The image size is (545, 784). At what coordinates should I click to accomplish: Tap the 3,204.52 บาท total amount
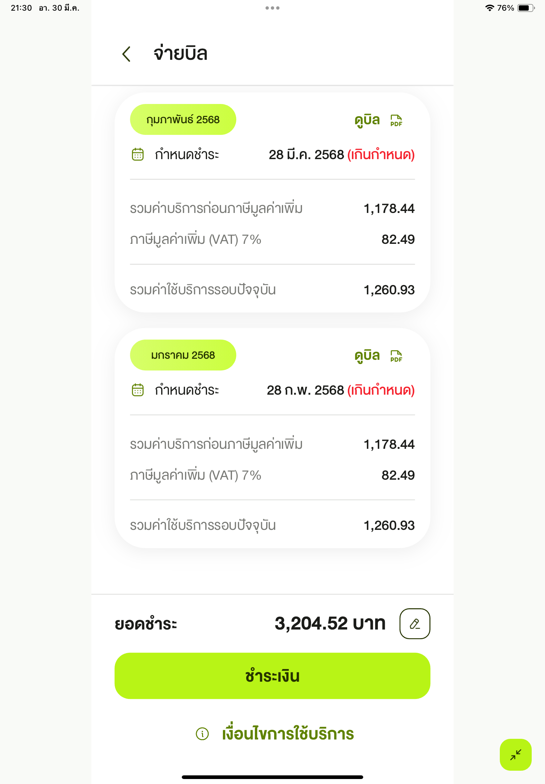(330, 623)
